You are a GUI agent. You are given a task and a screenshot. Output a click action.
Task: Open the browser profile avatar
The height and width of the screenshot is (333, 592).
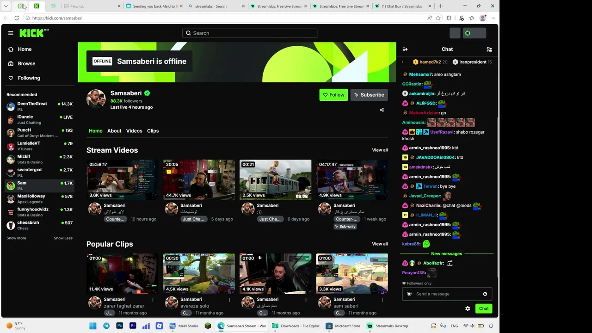tap(483, 18)
